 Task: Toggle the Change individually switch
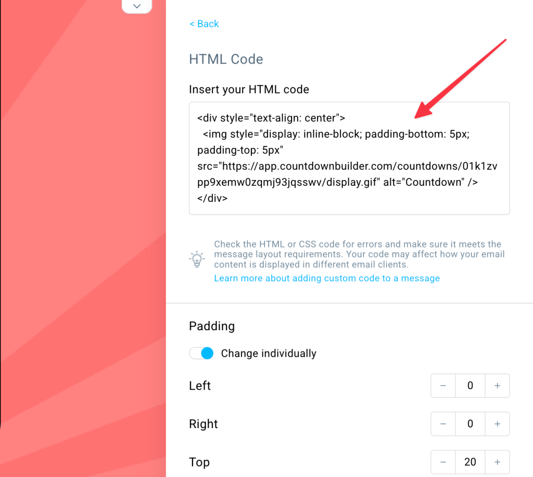point(201,353)
